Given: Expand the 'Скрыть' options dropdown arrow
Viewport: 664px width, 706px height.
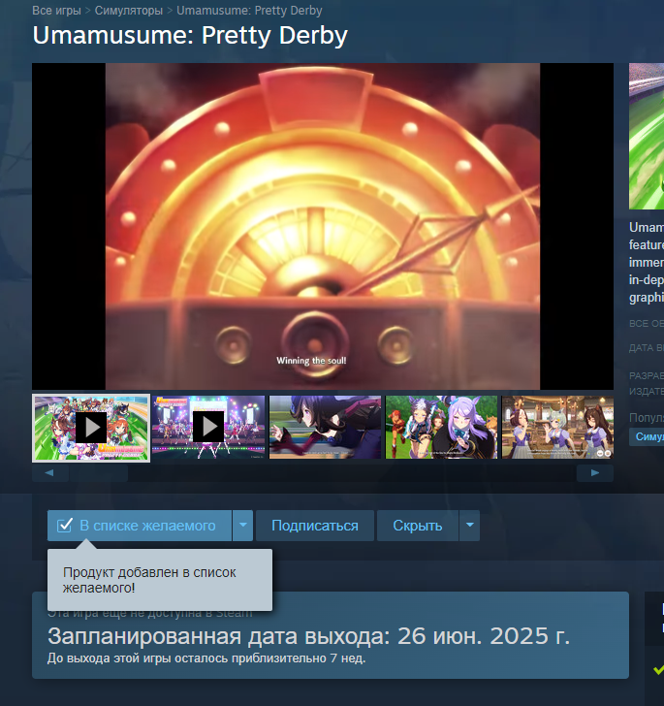Looking at the screenshot, I should [x=469, y=526].
